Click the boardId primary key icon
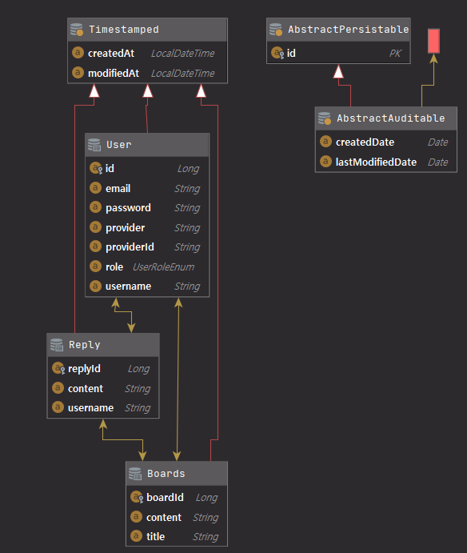The image size is (467, 553). click(x=137, y=497)
